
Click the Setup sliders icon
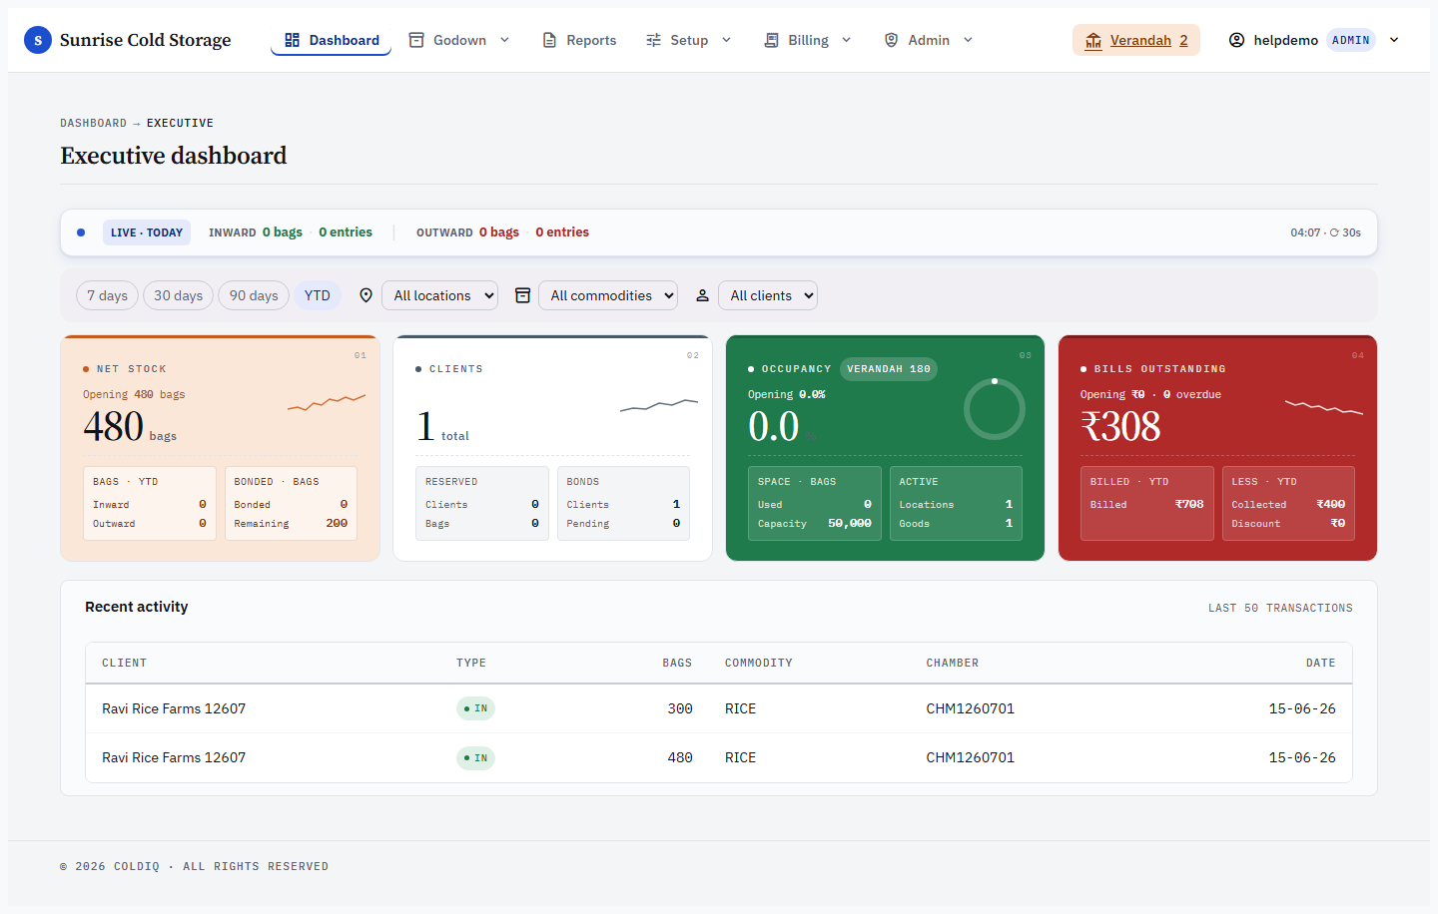653,40
